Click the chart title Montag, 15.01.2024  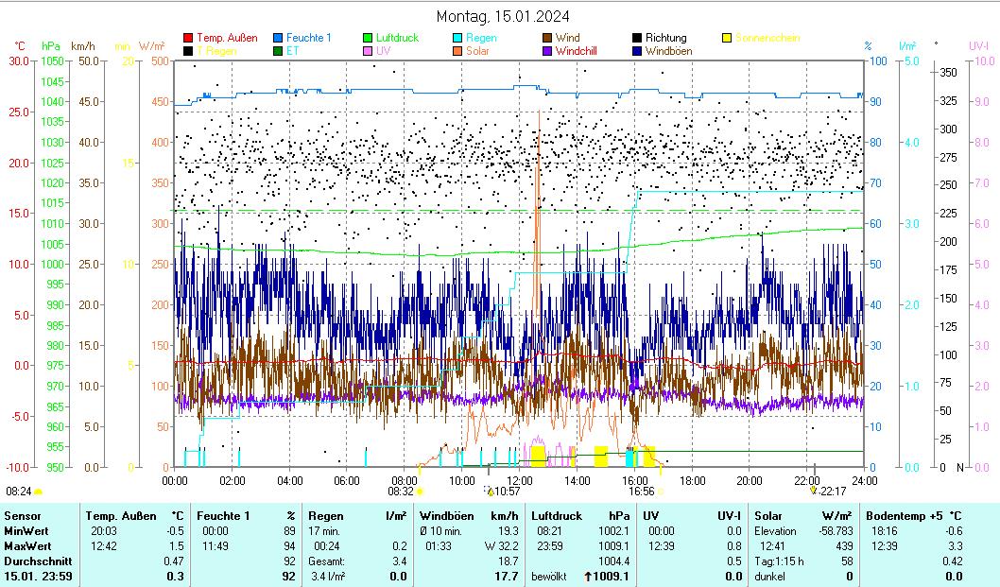[x=503, y=16]
